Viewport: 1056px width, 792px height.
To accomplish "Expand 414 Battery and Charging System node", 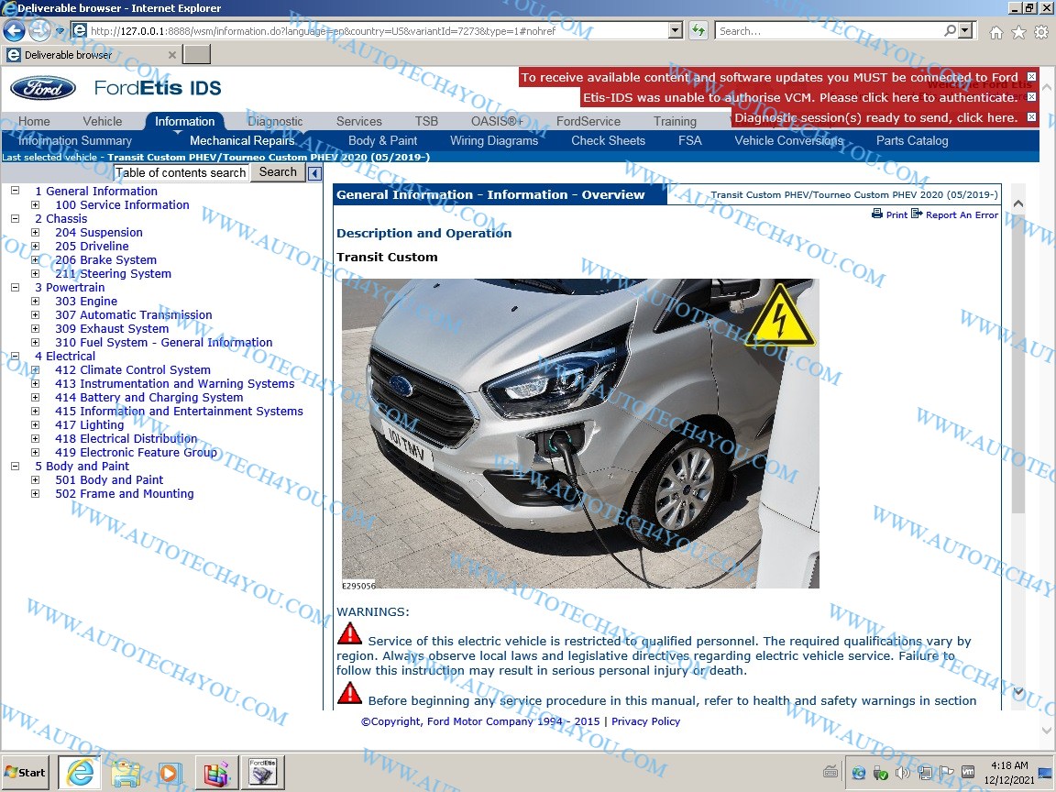I will 36,398.
